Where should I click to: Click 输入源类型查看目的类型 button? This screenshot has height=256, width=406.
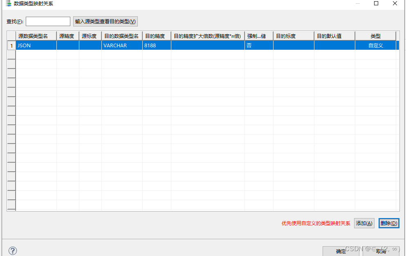point(105,22)
